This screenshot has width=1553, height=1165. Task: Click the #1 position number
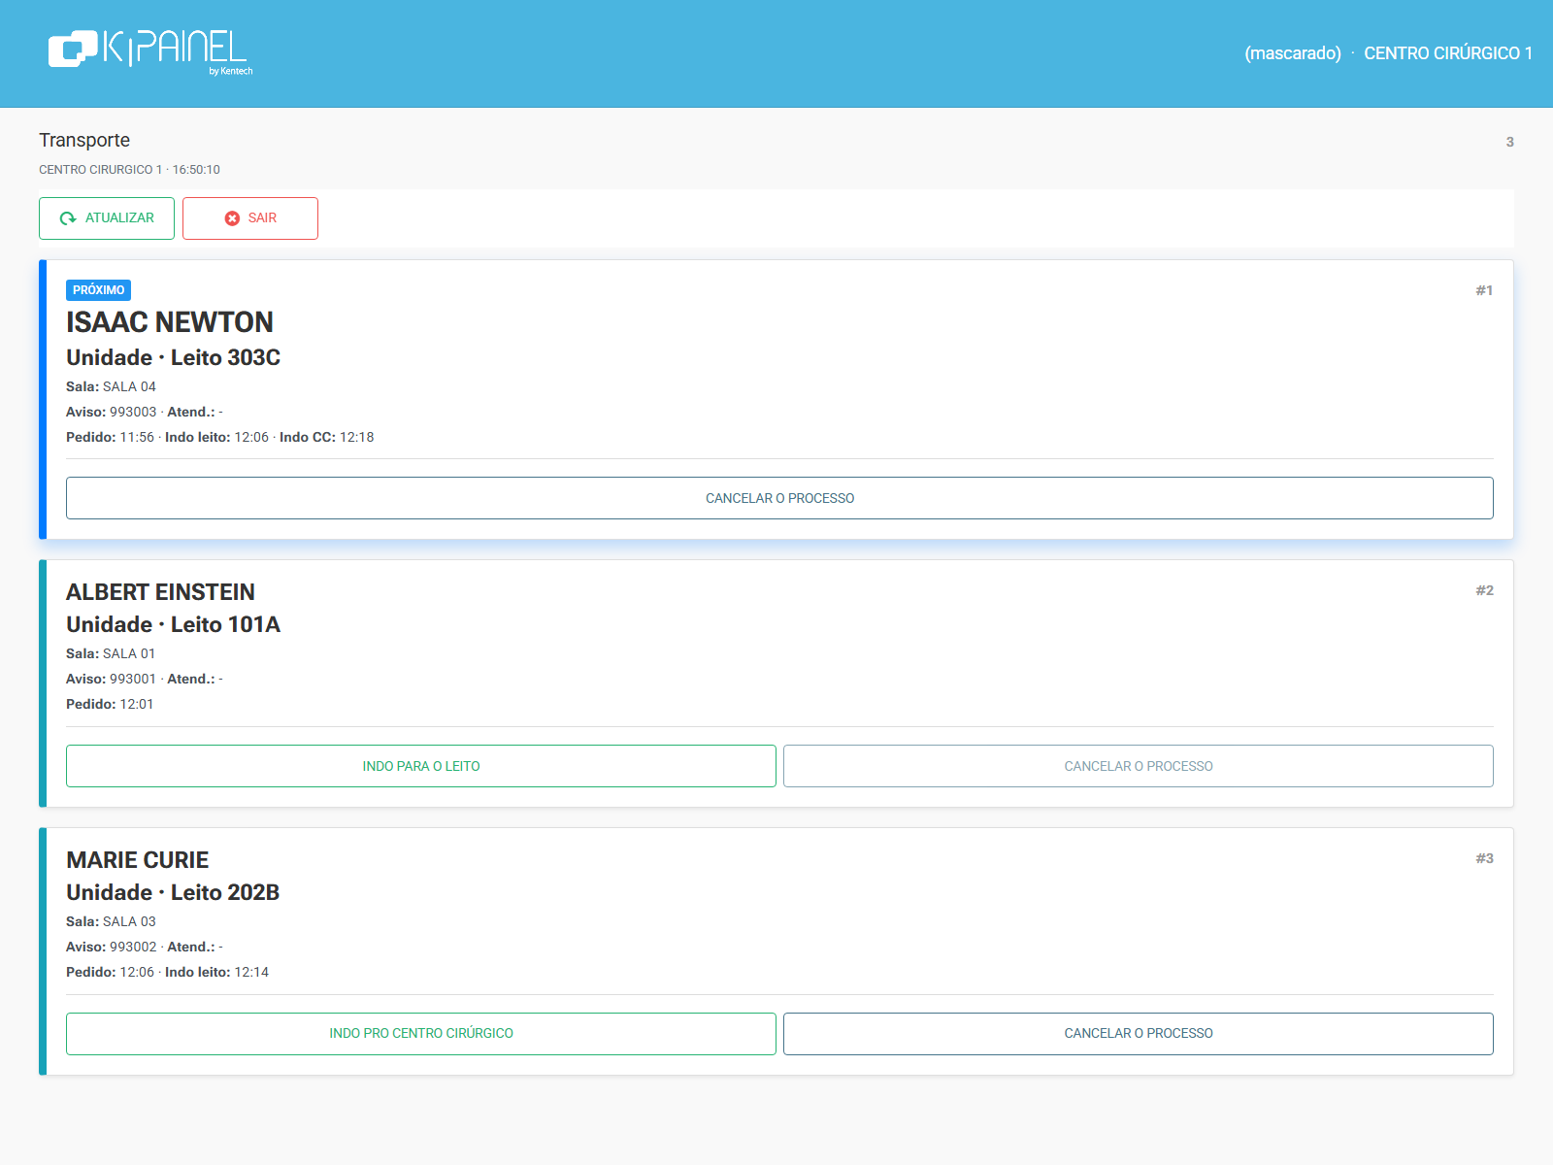pos(1484,290)
